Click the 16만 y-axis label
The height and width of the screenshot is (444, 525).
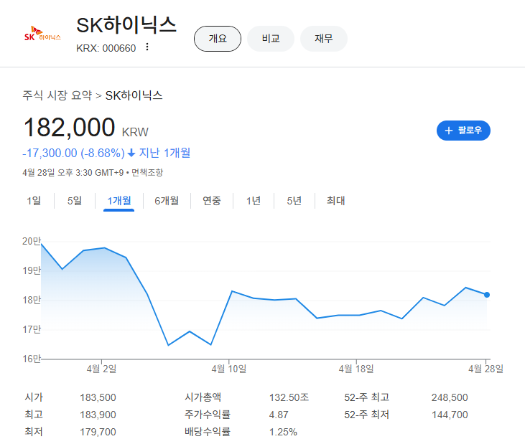click(x=32, y=359)
